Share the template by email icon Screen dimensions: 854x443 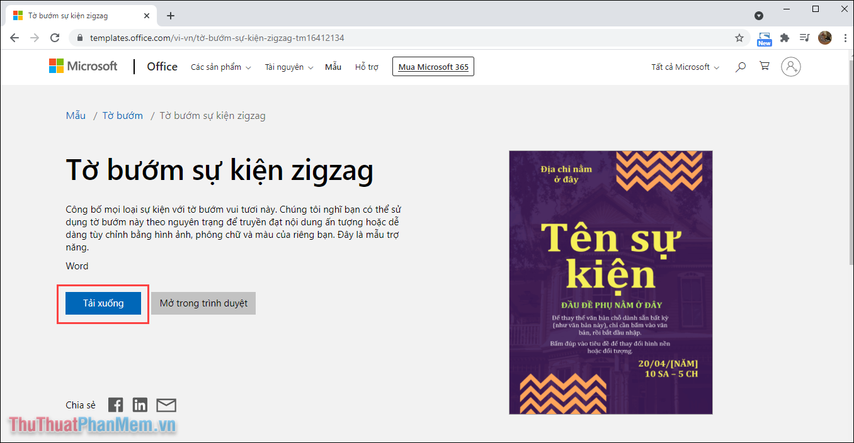click(166, 405)
